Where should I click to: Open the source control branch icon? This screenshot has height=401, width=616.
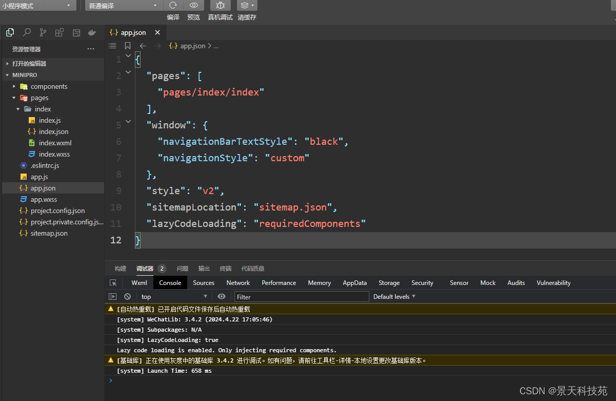pos(43,32)
